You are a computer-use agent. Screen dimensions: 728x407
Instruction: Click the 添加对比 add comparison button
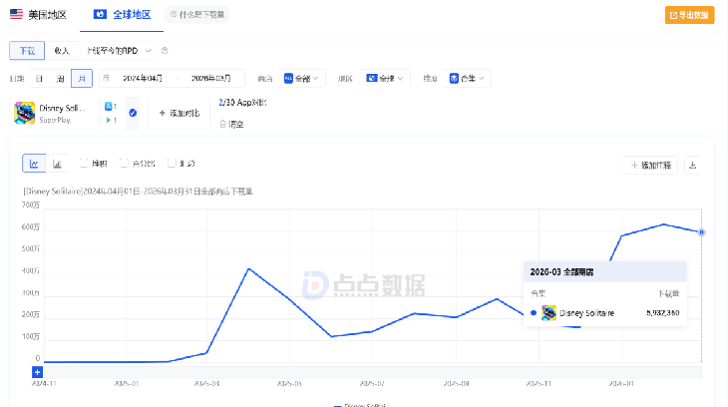coord(180,113)
